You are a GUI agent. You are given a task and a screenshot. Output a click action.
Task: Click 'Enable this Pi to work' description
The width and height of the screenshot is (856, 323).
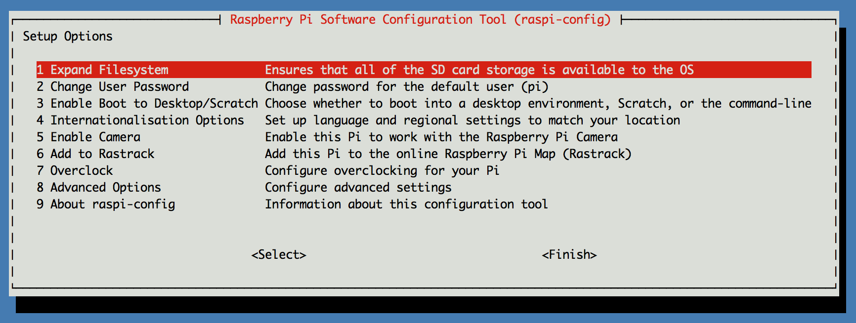[x=341, y=137]
